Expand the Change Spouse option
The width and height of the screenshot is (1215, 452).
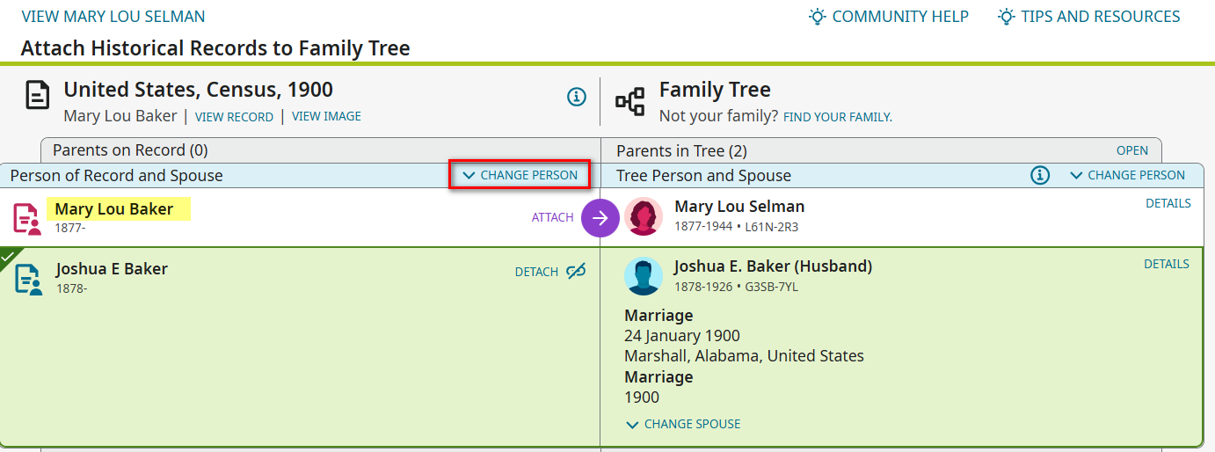tap(683, 424)
